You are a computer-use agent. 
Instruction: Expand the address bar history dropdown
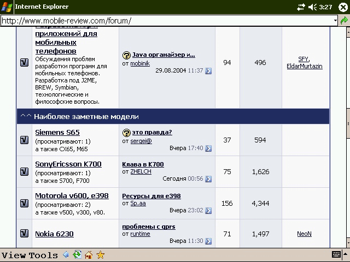point(335,21)
